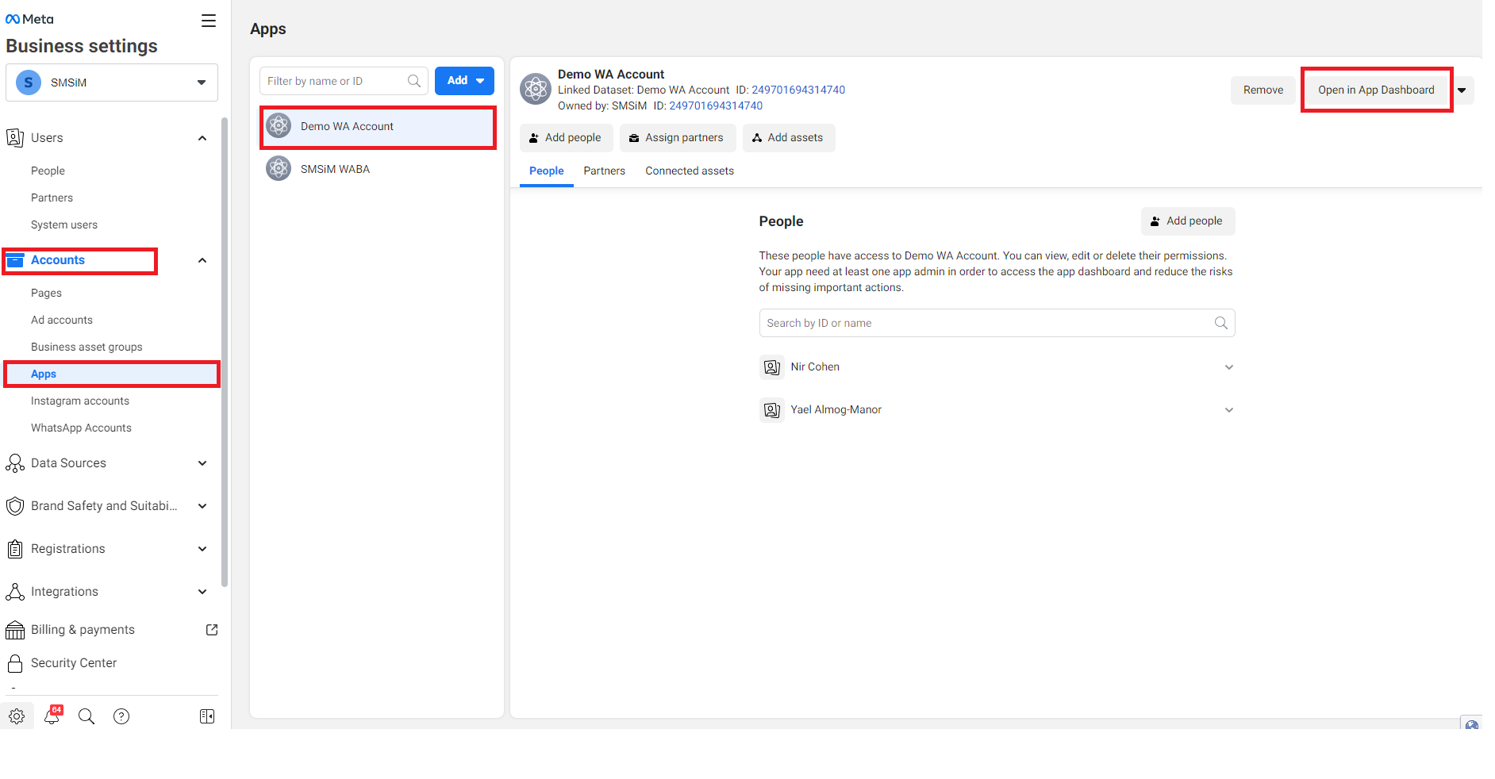Open People under Users
Viewport: 1495px width, 779px height.
[48, 171]
